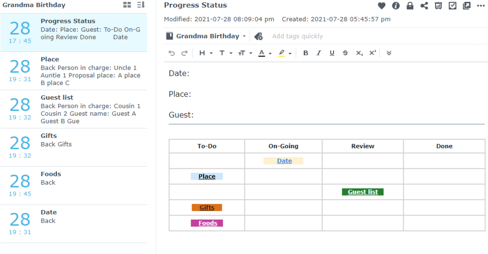488x254 pixels.
Task: Open the Gifts link in To-Do column
Action: pos(207,207)
